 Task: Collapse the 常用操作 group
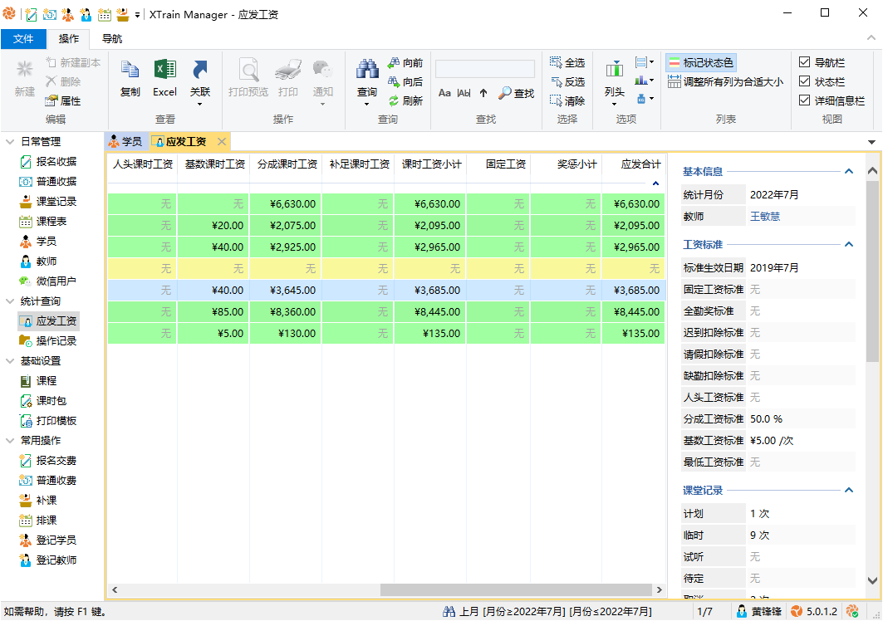(x=10, y=440)
